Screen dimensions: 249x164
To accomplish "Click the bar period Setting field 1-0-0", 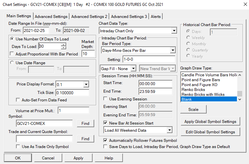I will (149, 59).
